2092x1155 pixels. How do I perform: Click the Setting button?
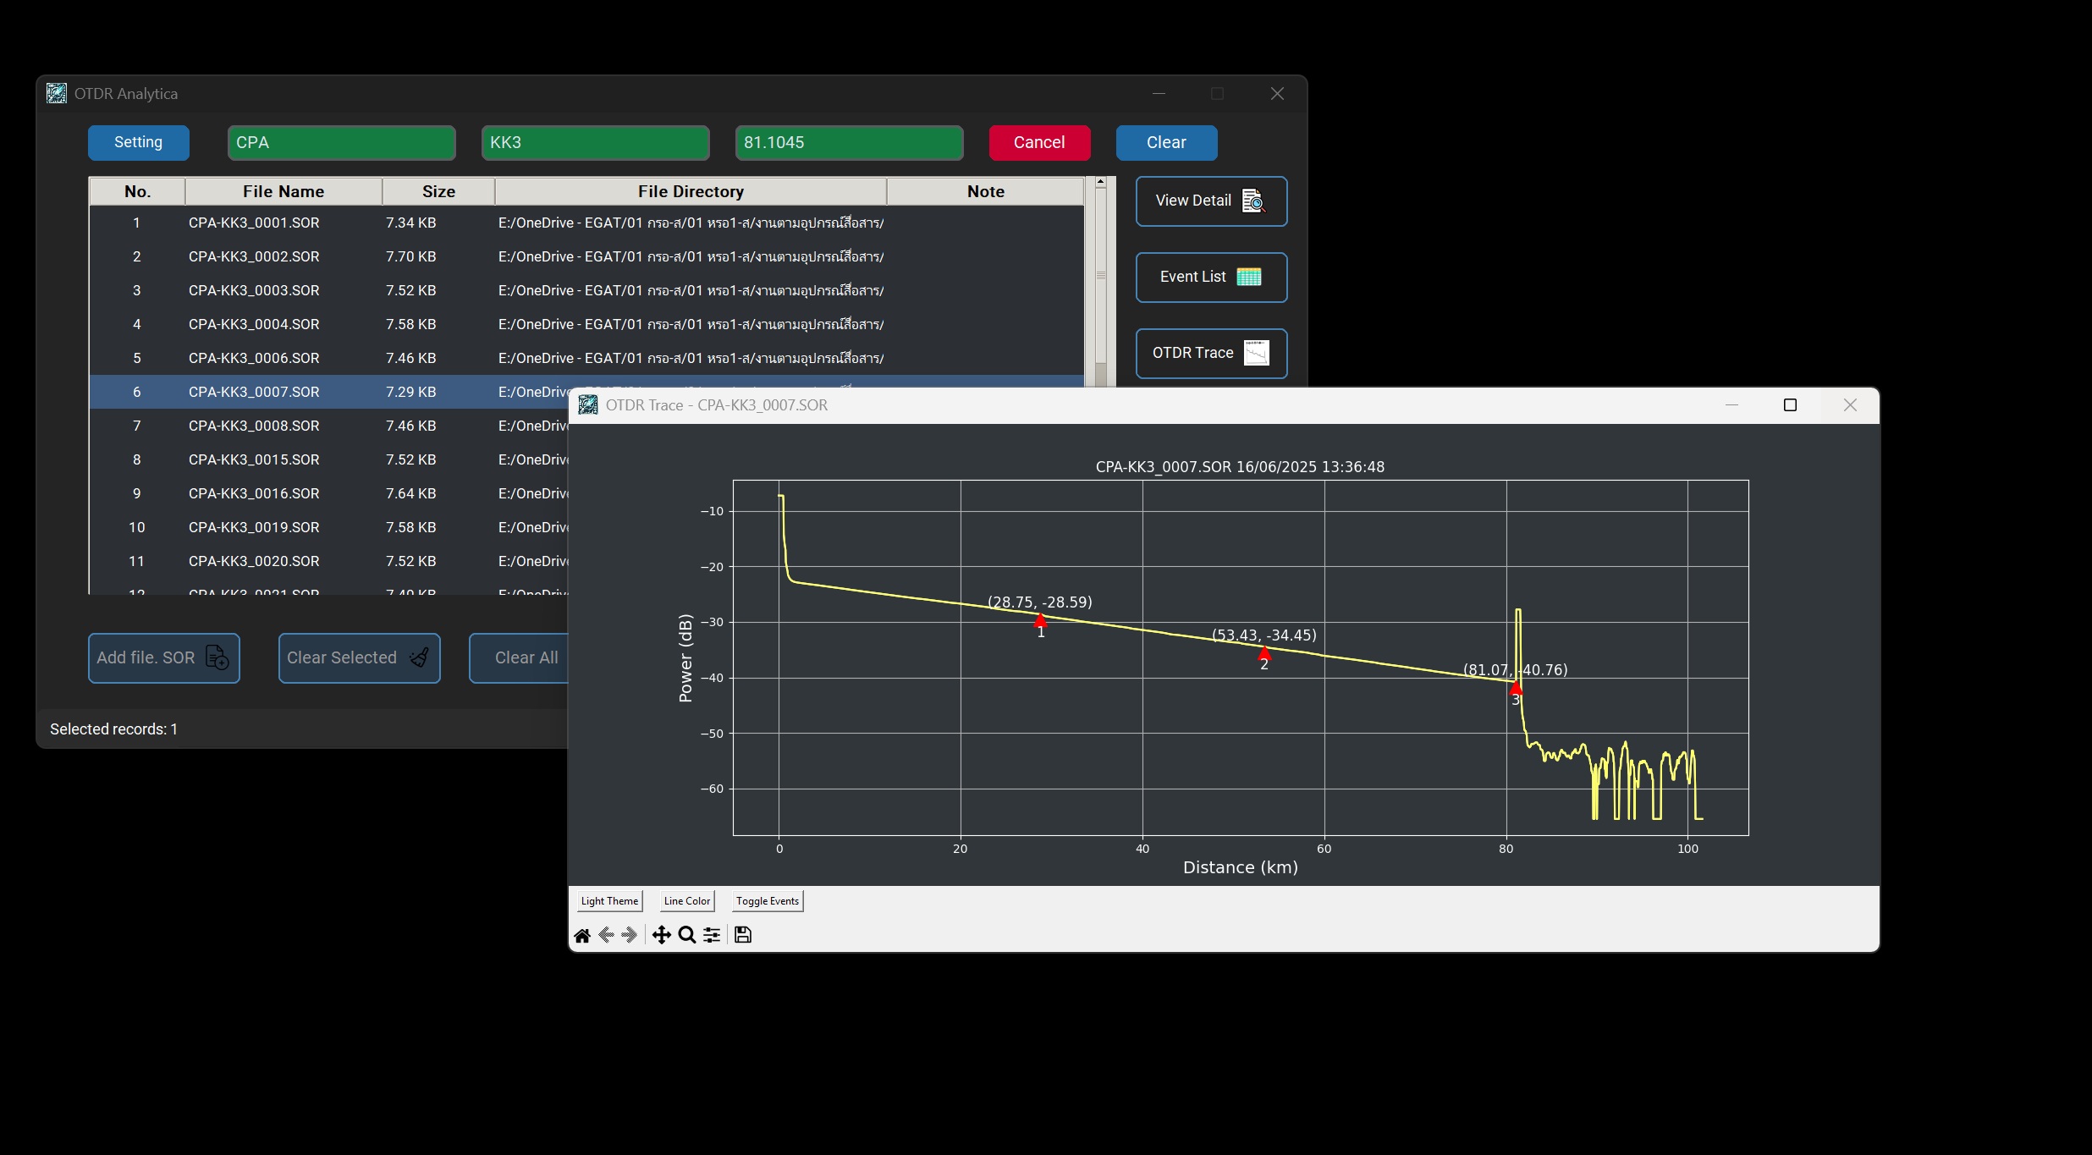point(138,142)
